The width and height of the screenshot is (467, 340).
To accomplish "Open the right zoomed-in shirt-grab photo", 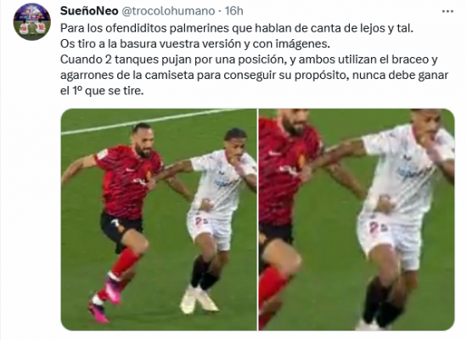I will tap(357, 219).
